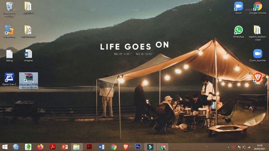269x151 pixels.
Task: Select the debug file on desktop
Action: pyautogui.click(x=9, y=55)
